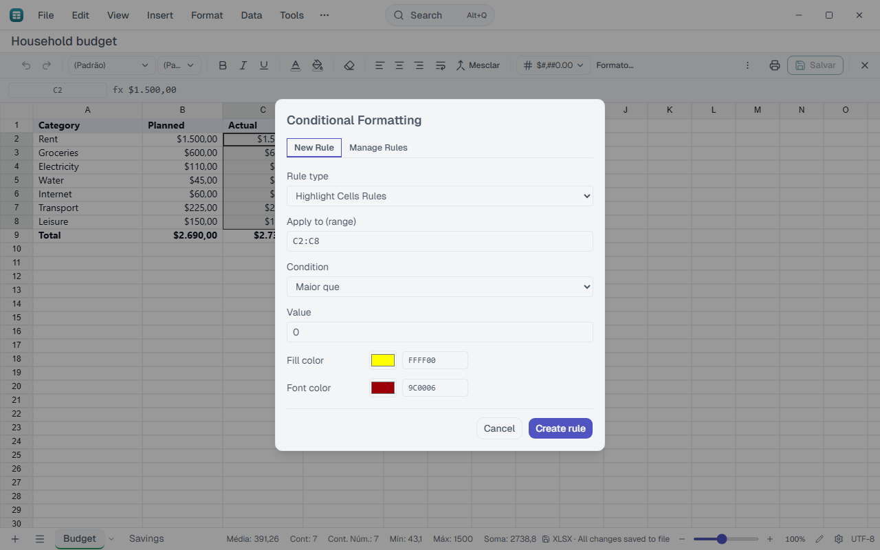Switch to the Manage Rules tab
The image size is (880, 550).
(x=378, y=148)
